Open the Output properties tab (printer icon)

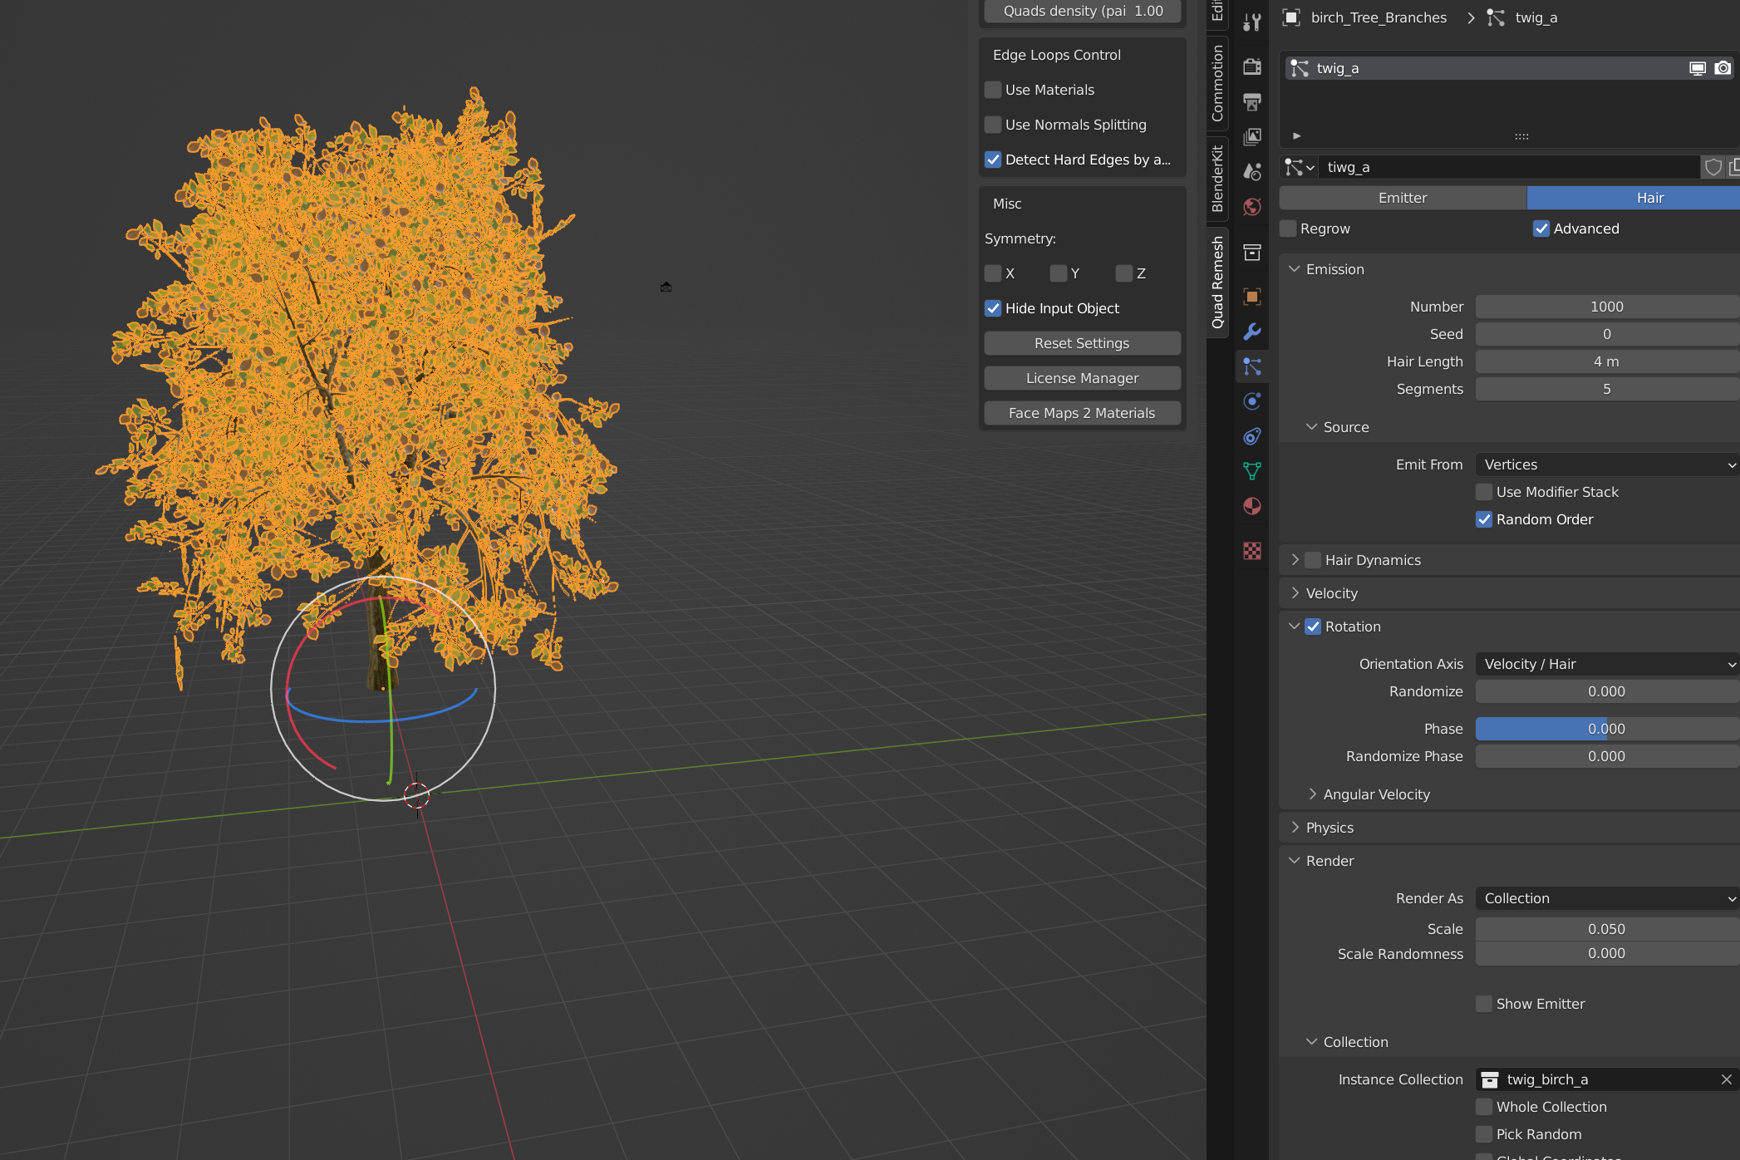(1252, 101)
